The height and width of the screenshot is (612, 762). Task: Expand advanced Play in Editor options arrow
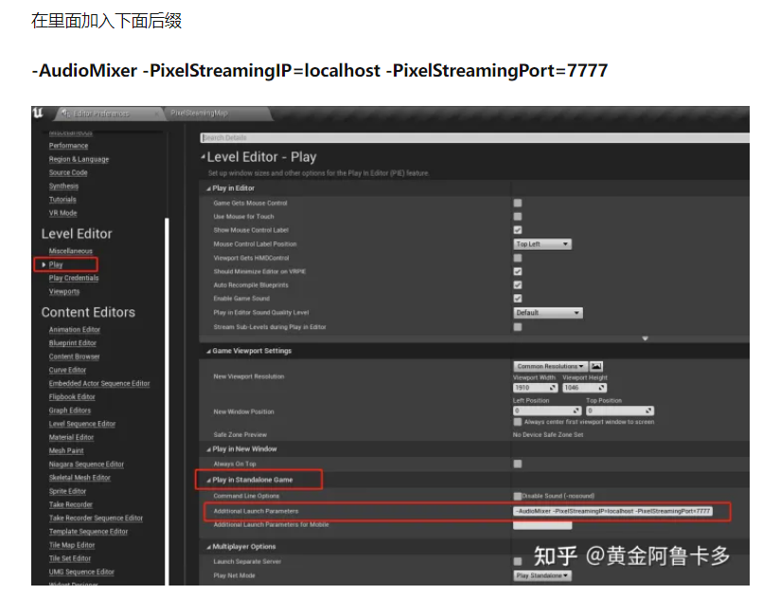tap(645, 338)
